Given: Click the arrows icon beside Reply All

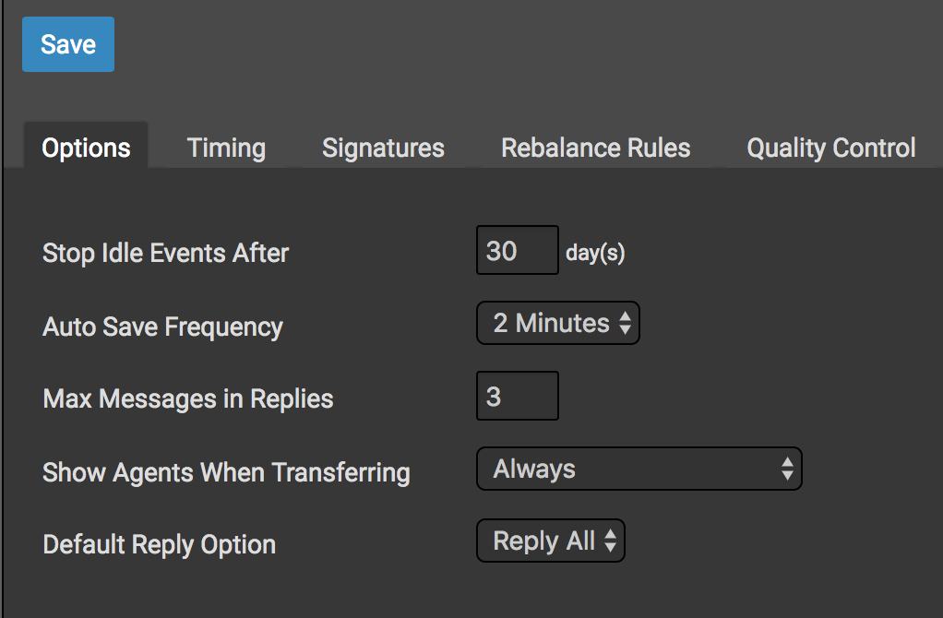Looking at the screenshot, I should click(610, 541).
